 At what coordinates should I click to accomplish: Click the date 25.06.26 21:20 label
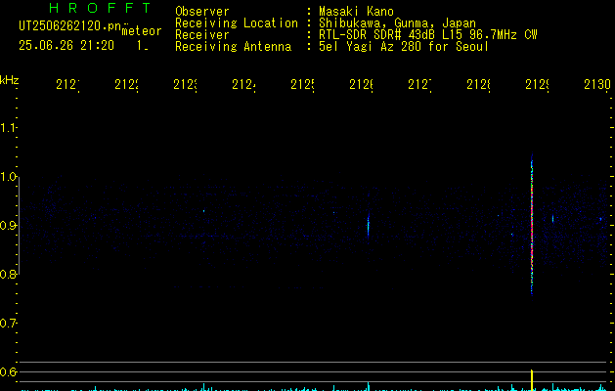[66, 46]
